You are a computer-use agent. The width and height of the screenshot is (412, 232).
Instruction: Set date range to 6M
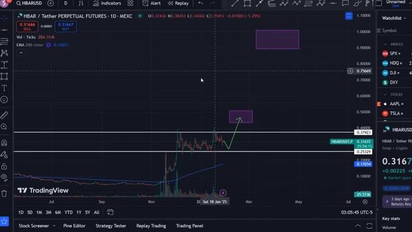[x=58, y=212]
